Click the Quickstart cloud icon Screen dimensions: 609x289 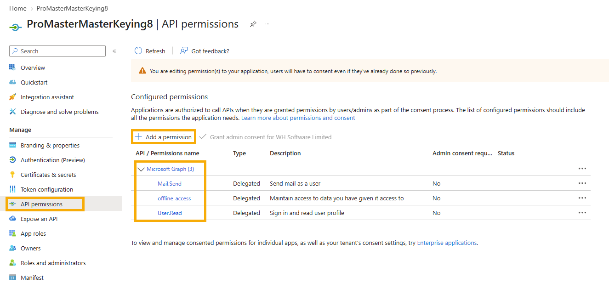point(12,82)
